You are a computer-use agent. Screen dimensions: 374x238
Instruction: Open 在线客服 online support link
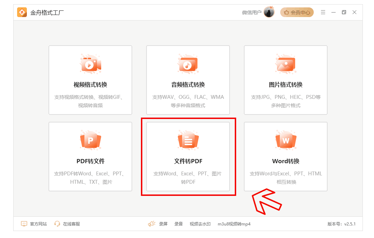72,224
